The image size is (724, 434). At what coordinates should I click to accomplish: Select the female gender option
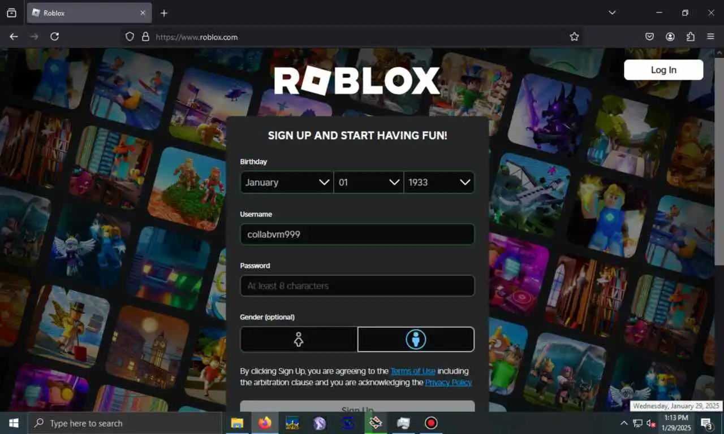(299, 340)
